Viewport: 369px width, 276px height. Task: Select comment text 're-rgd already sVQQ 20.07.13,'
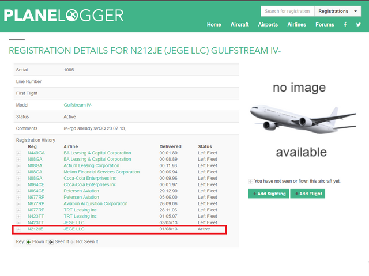pos(95,128)
